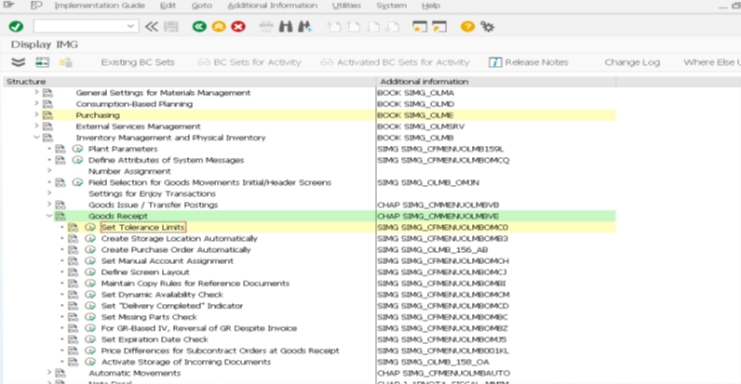This screenshot has height=384, width=741.
Task: Click the Structure column header
Action: tap(189, 82)
